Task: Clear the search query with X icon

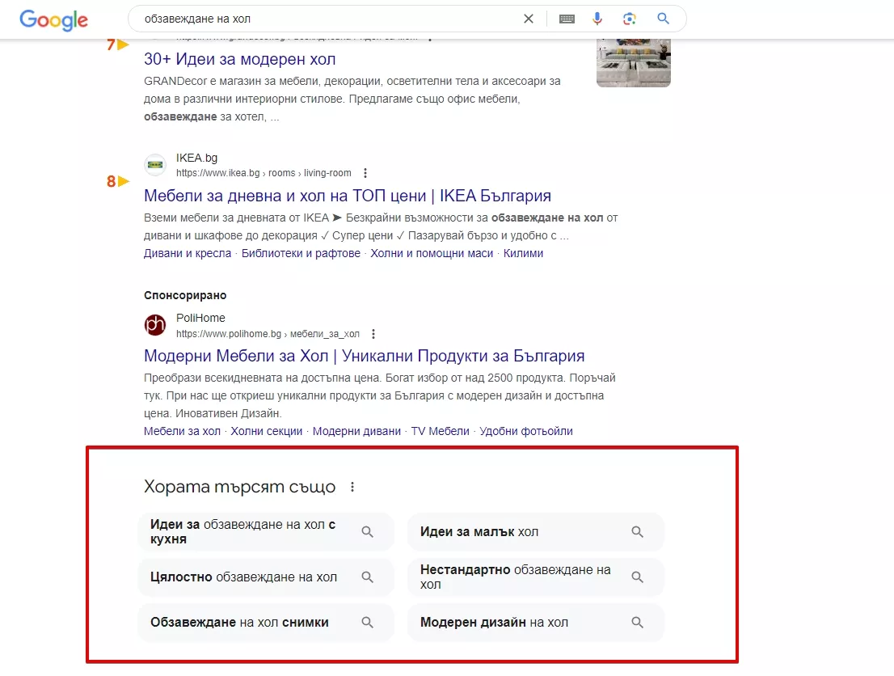Action: (529, 19)
